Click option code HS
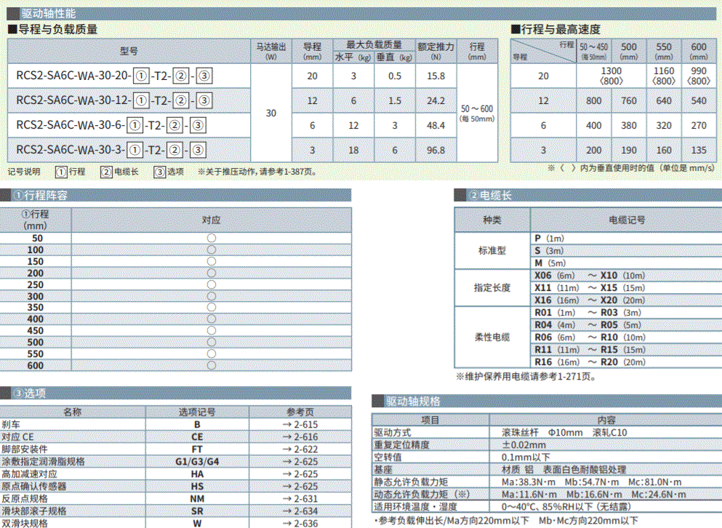This screenshot has height=528, width=722. click(x=197, y=487)
